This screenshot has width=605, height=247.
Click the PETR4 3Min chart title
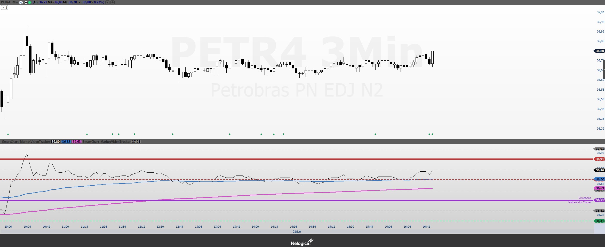tap(10, 2)
